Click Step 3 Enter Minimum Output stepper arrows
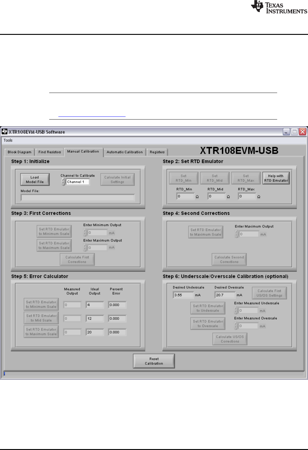The image size is (308, 450). tap(86, 233)
